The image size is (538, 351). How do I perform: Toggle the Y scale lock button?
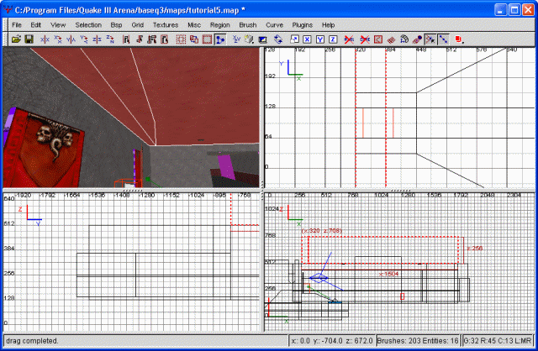point(319,39)
